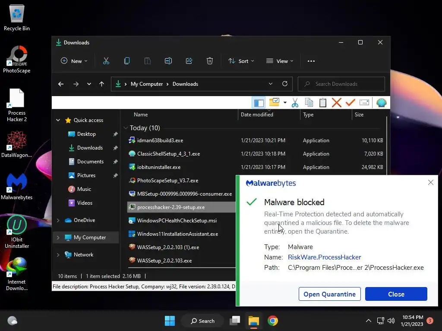Dismiss Malwarebytes notification with X

pyautogui.click(x=431, y=182)
